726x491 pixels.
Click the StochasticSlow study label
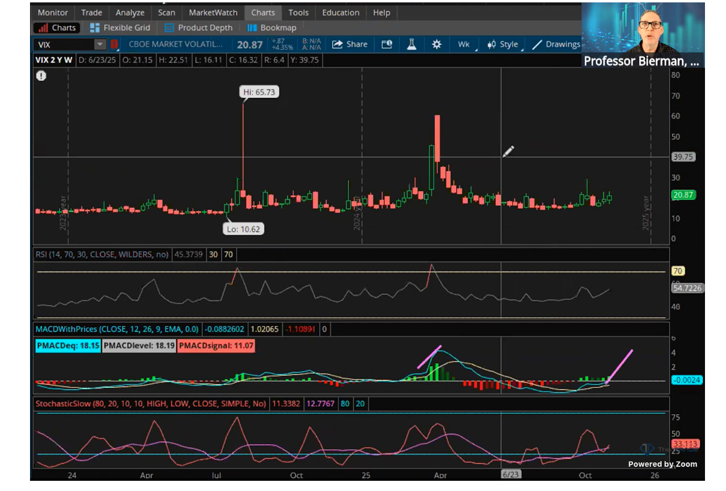(150, 404)
